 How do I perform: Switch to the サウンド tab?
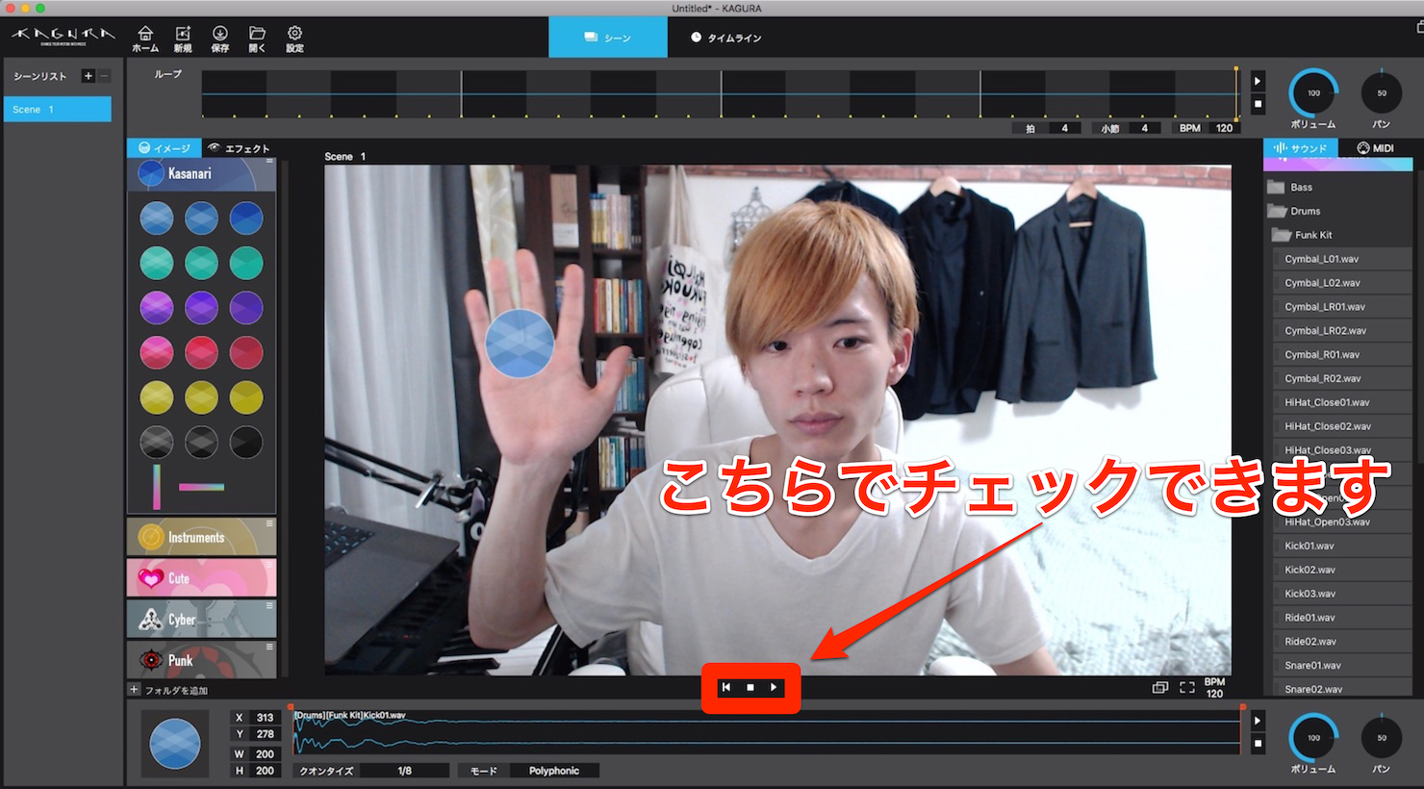pos(1301,148)
